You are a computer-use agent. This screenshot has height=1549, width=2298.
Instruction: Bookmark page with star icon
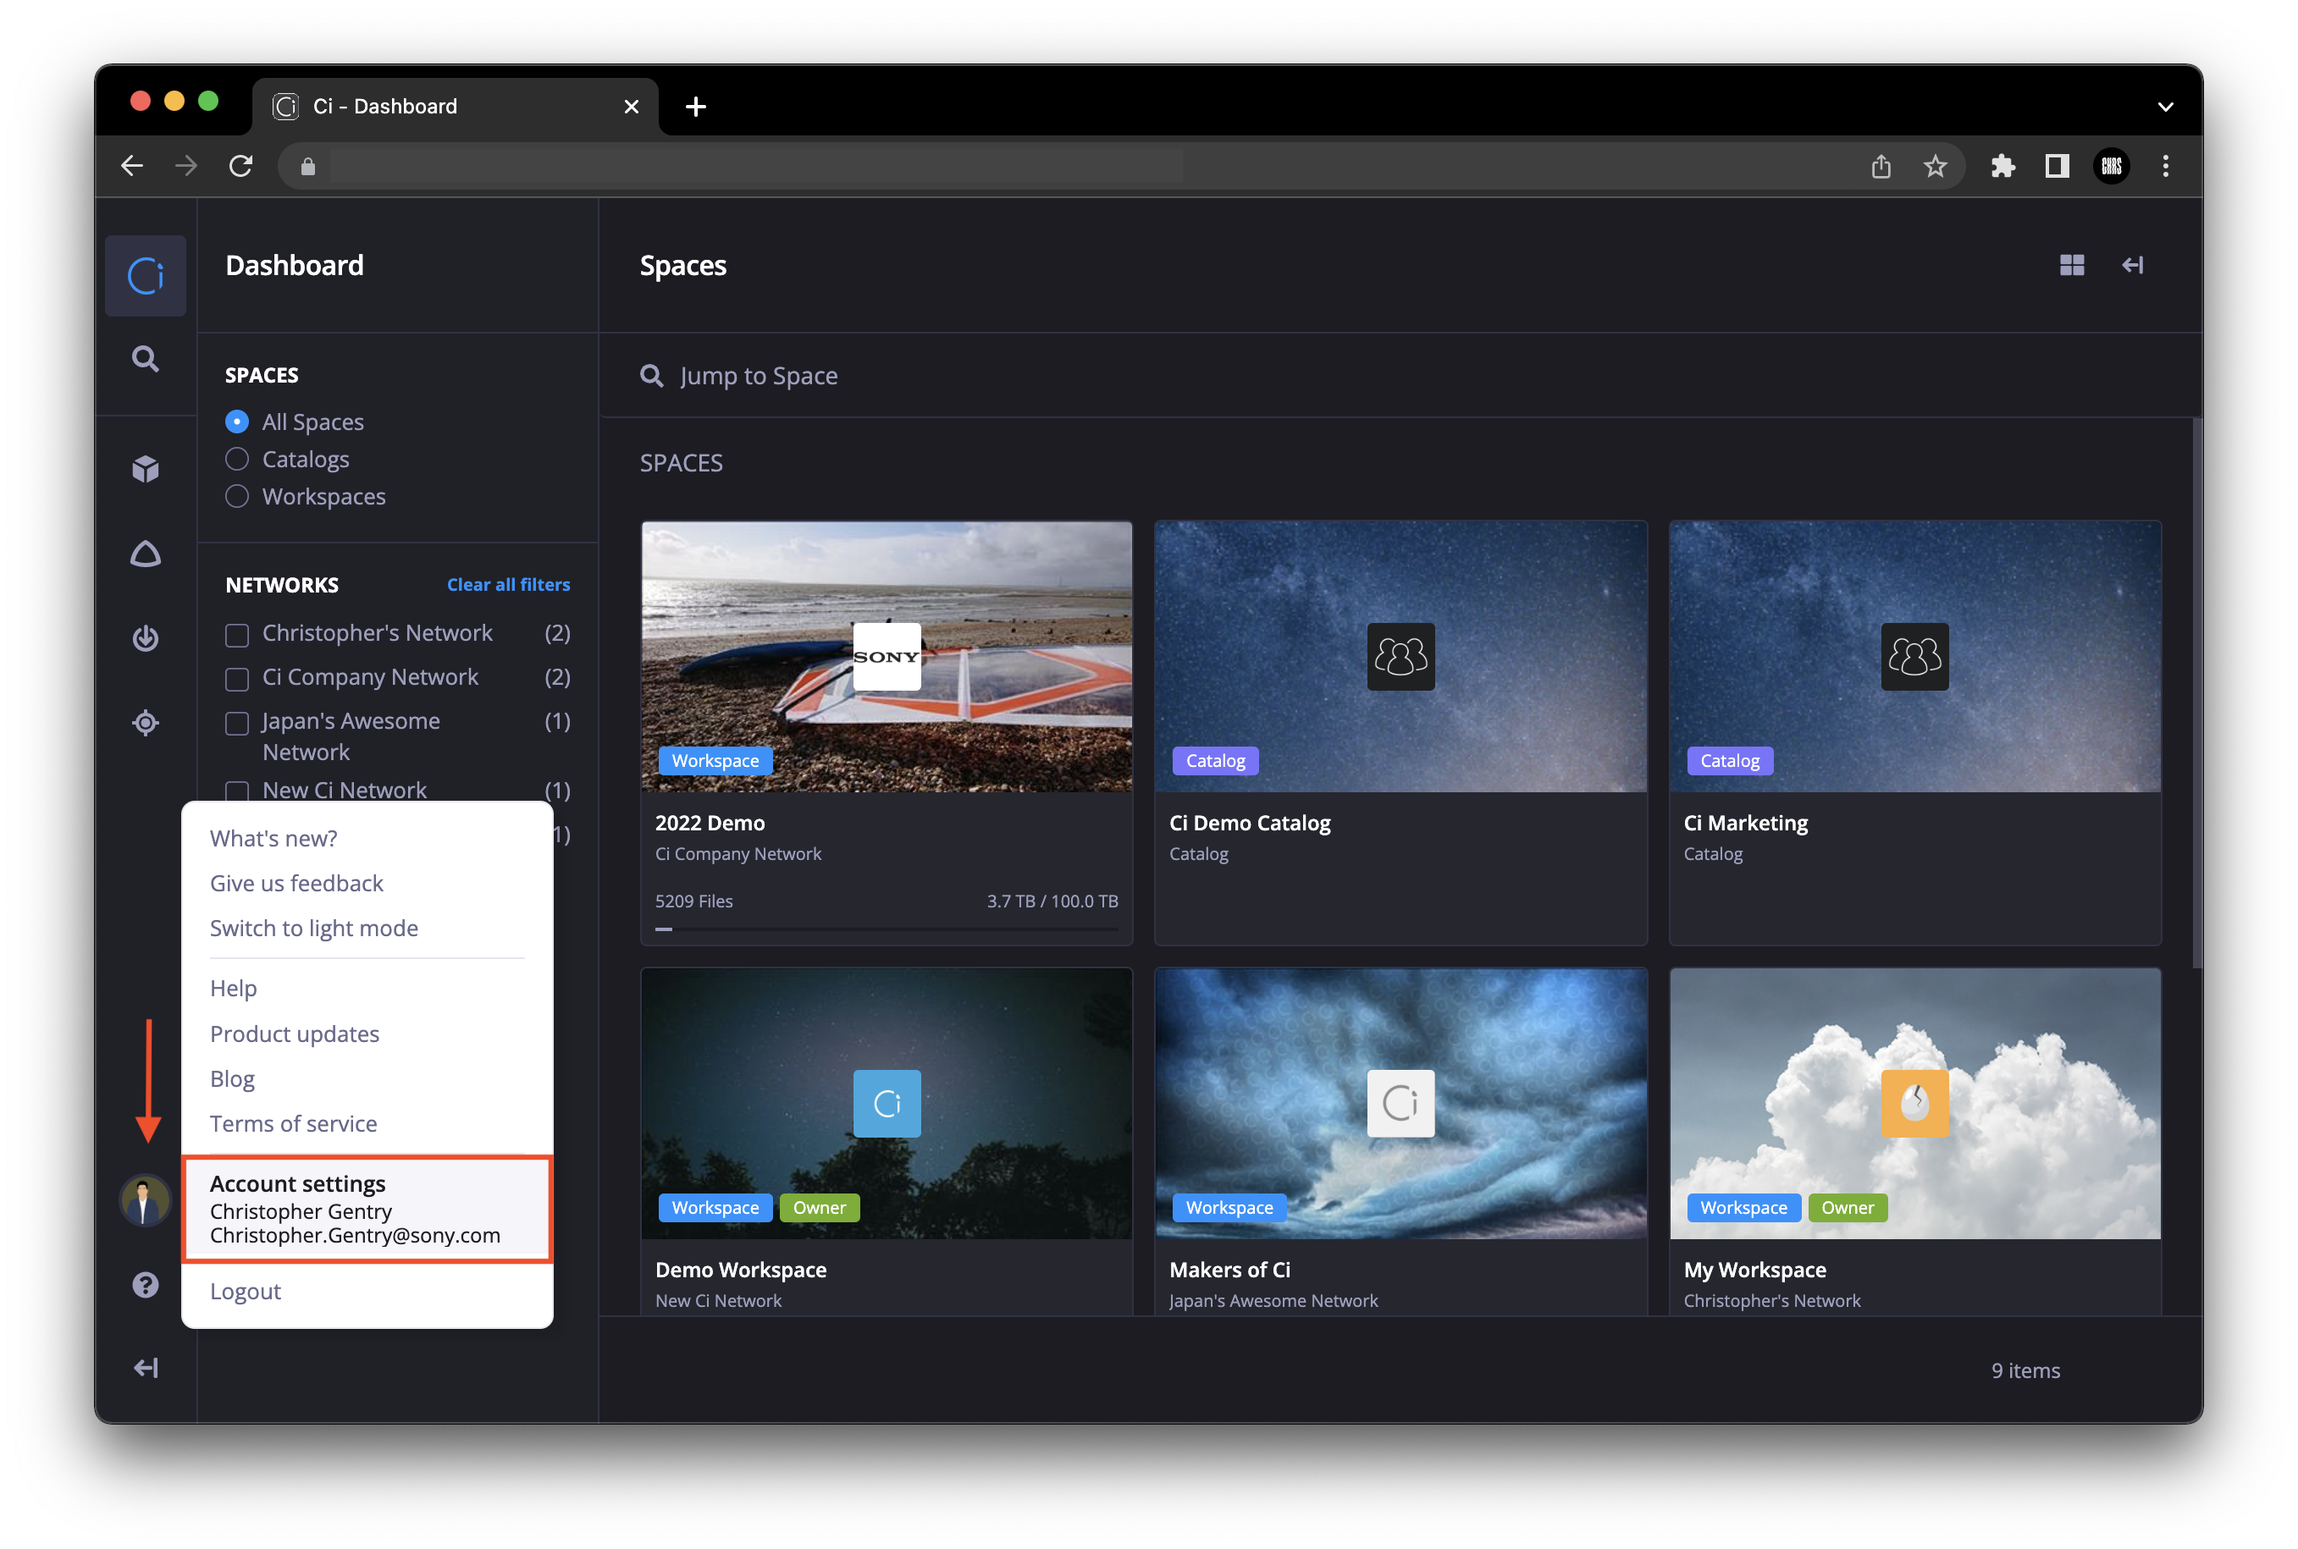[1935, 166]
